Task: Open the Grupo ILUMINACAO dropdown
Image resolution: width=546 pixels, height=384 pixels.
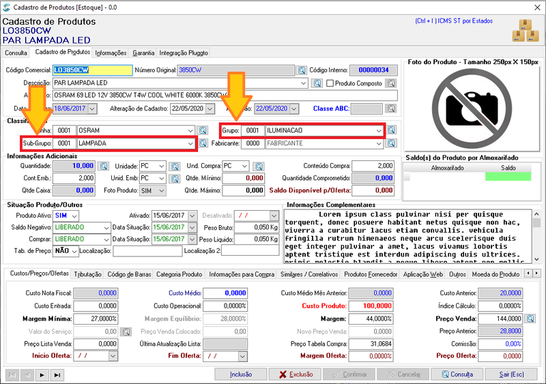Action: 379,130
